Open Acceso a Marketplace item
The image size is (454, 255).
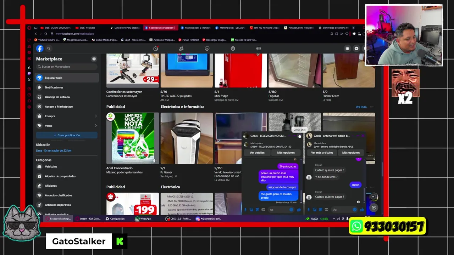pos(67,107)
